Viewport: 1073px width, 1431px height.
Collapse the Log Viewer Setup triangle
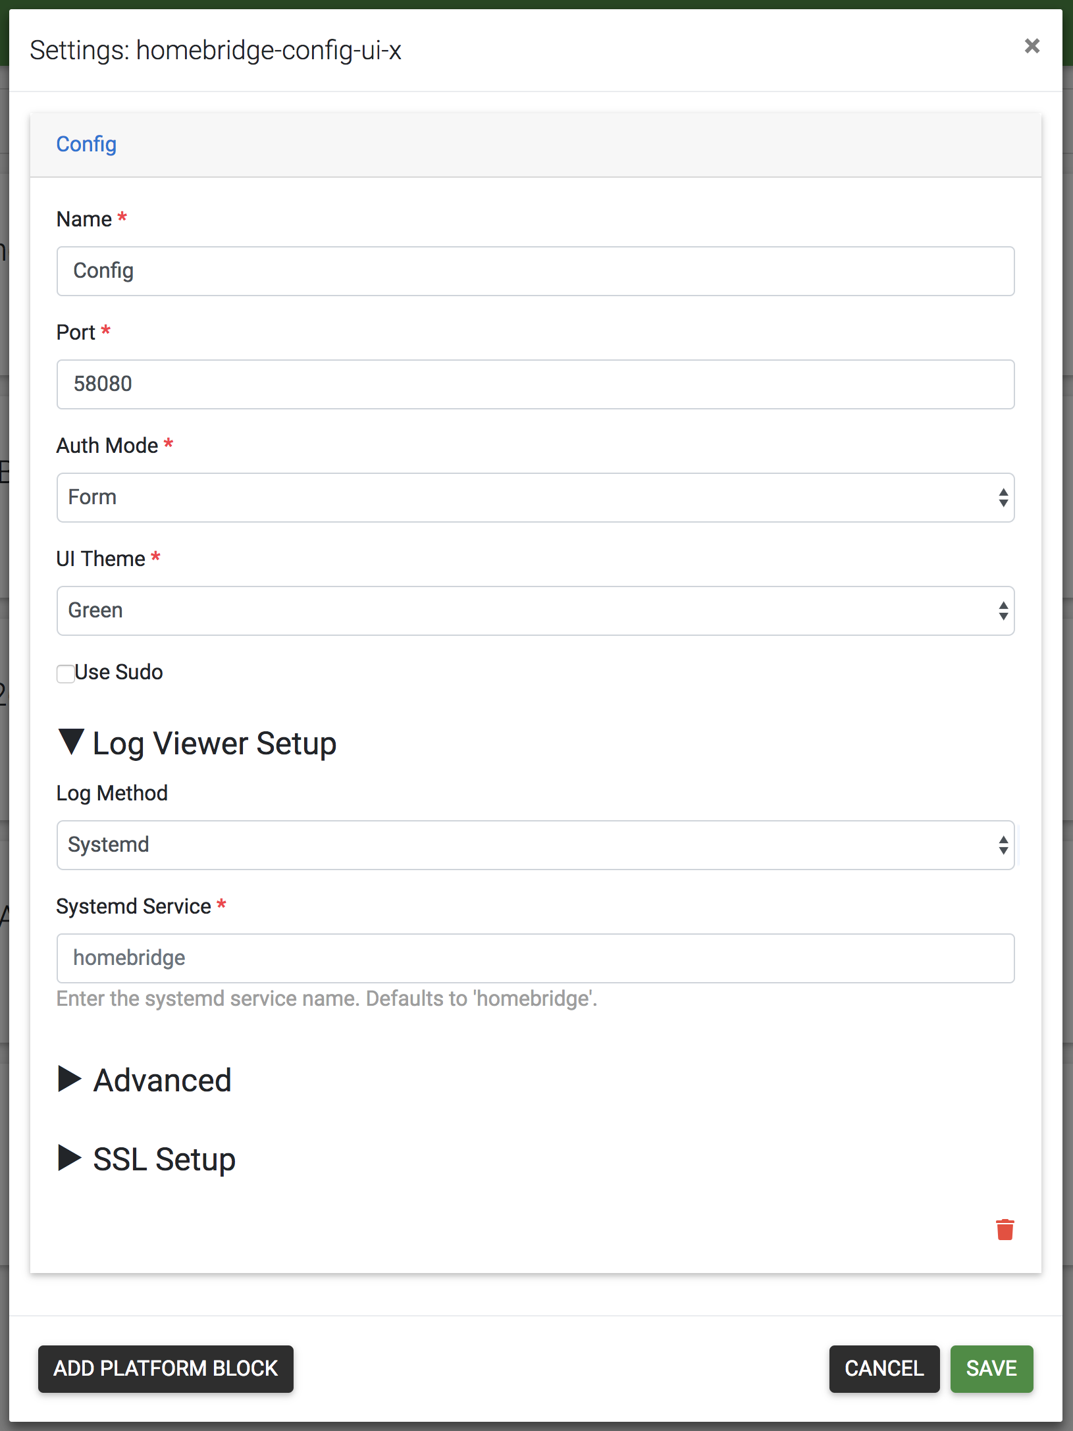72,742
